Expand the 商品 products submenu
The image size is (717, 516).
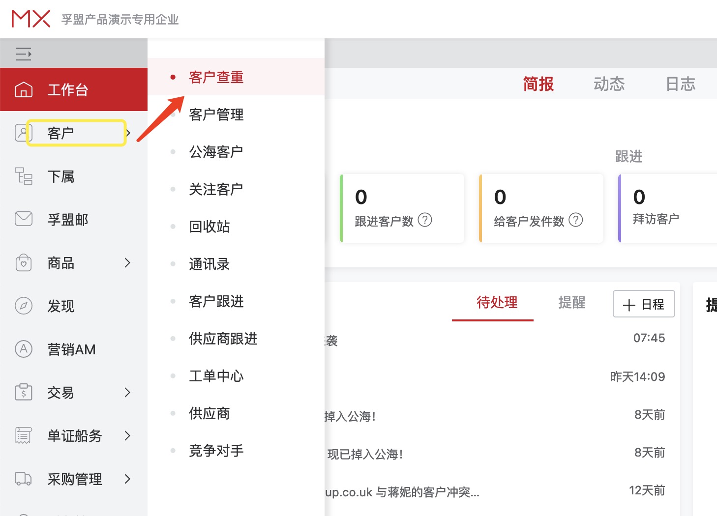tap(60, 263)
